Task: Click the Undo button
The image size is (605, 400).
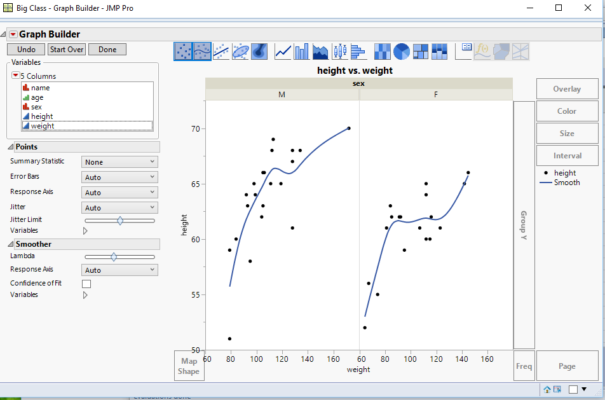Action: click(26, 50)
